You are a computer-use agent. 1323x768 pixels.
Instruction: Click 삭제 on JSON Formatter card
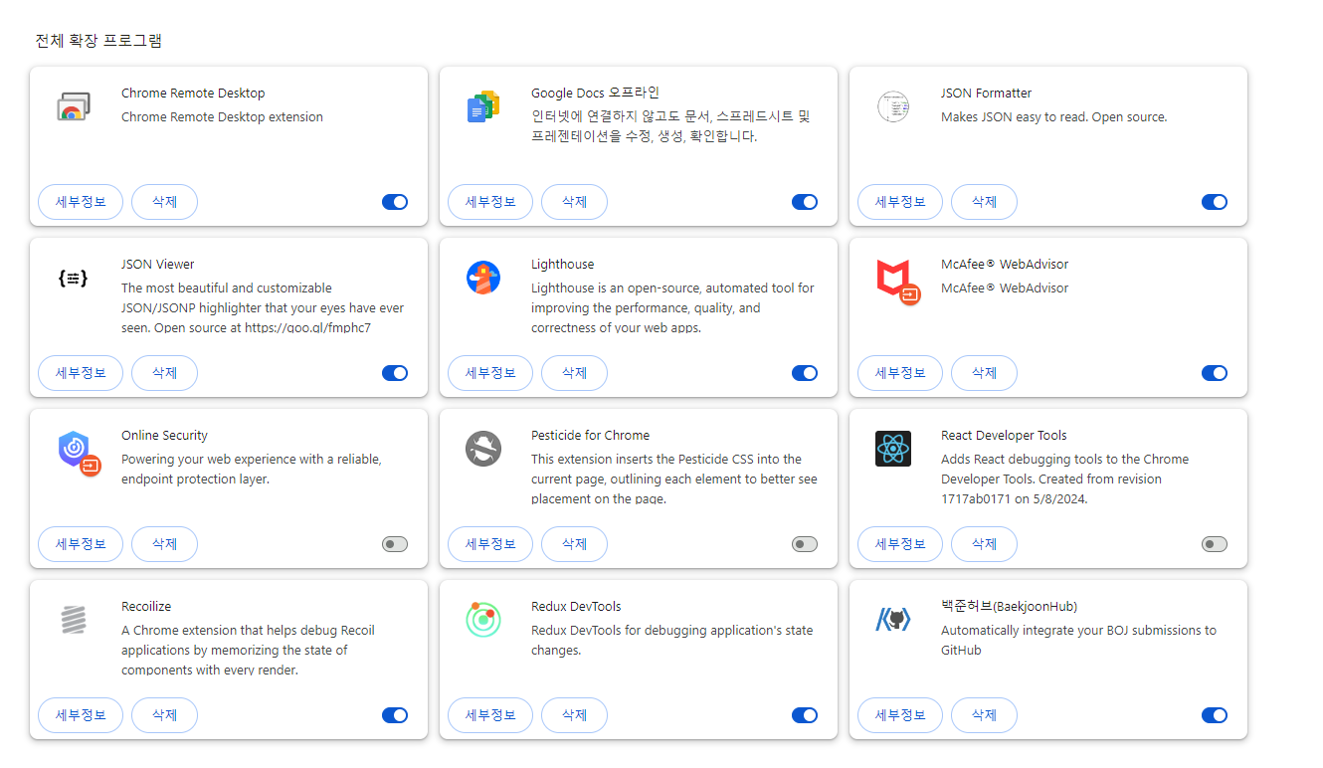pyautogui.click(x=984, y=202)
